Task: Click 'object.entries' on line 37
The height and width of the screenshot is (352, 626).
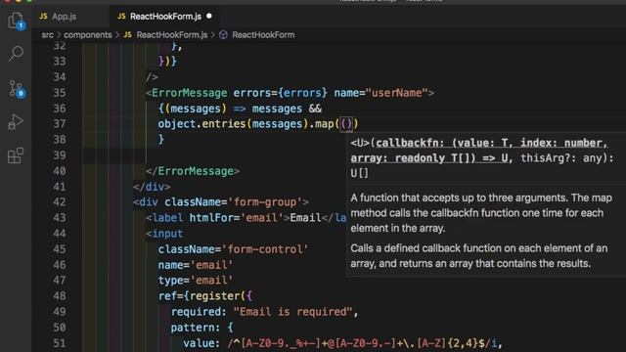Action: pyautogui.click(x=202, y=124)
